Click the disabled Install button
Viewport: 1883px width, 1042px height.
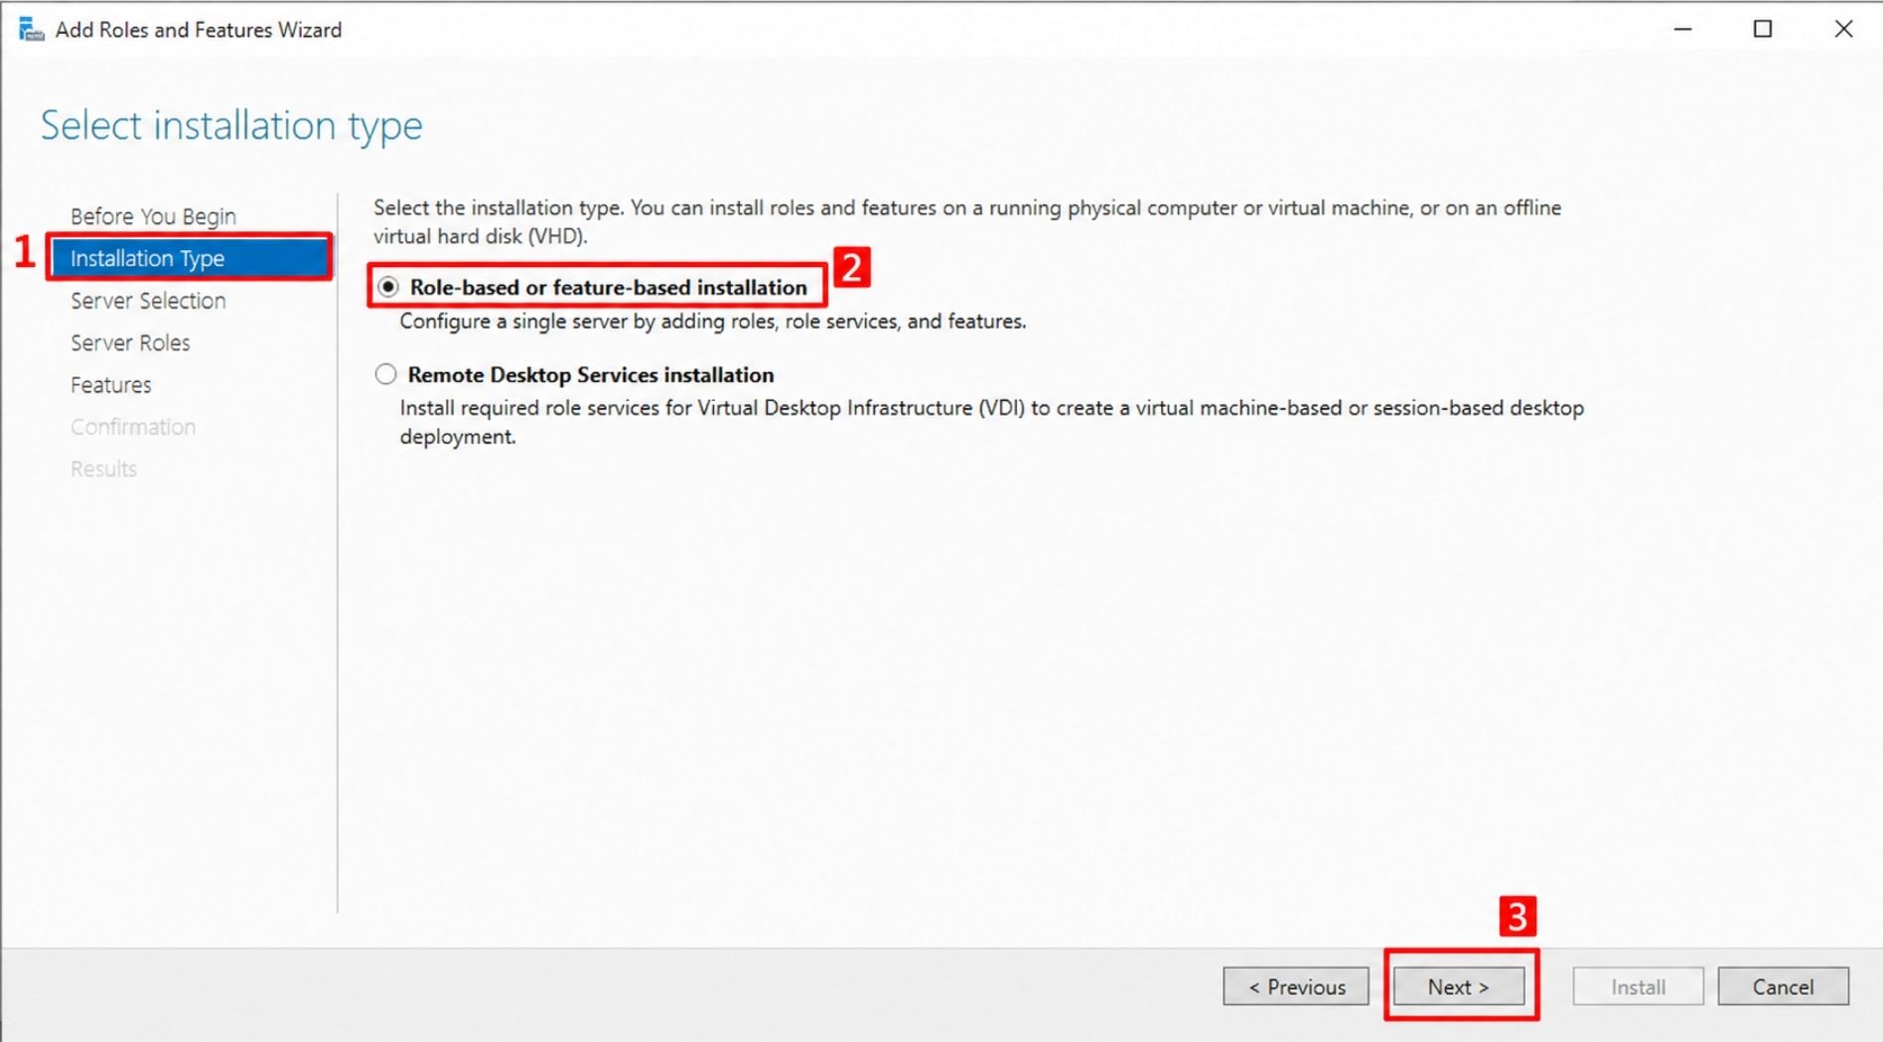tap(1638, 986)
